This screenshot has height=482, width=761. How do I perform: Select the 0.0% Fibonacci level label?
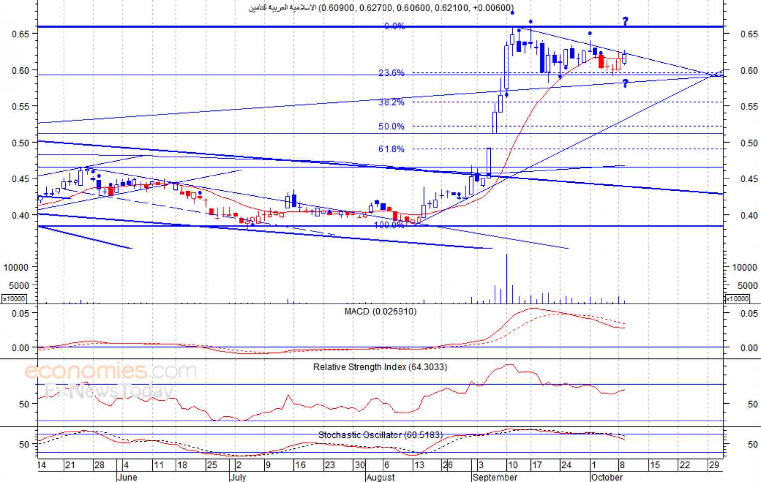pos(394,26)
